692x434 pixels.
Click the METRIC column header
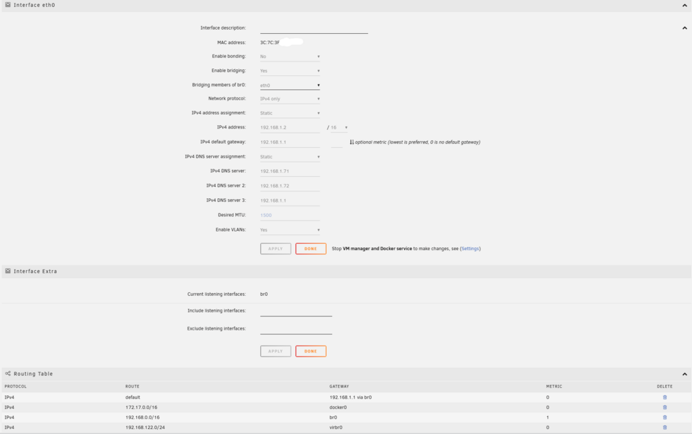554,386
